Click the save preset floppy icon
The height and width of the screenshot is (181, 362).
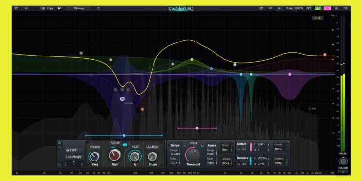click(59, 8)
